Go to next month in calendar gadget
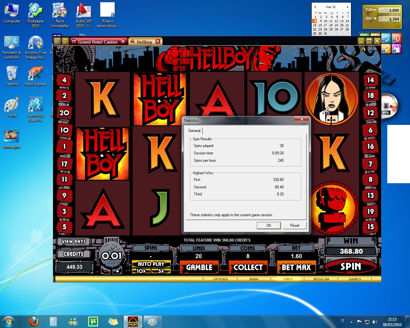This screenshot has height=328, width=410. tap(348, 7)
